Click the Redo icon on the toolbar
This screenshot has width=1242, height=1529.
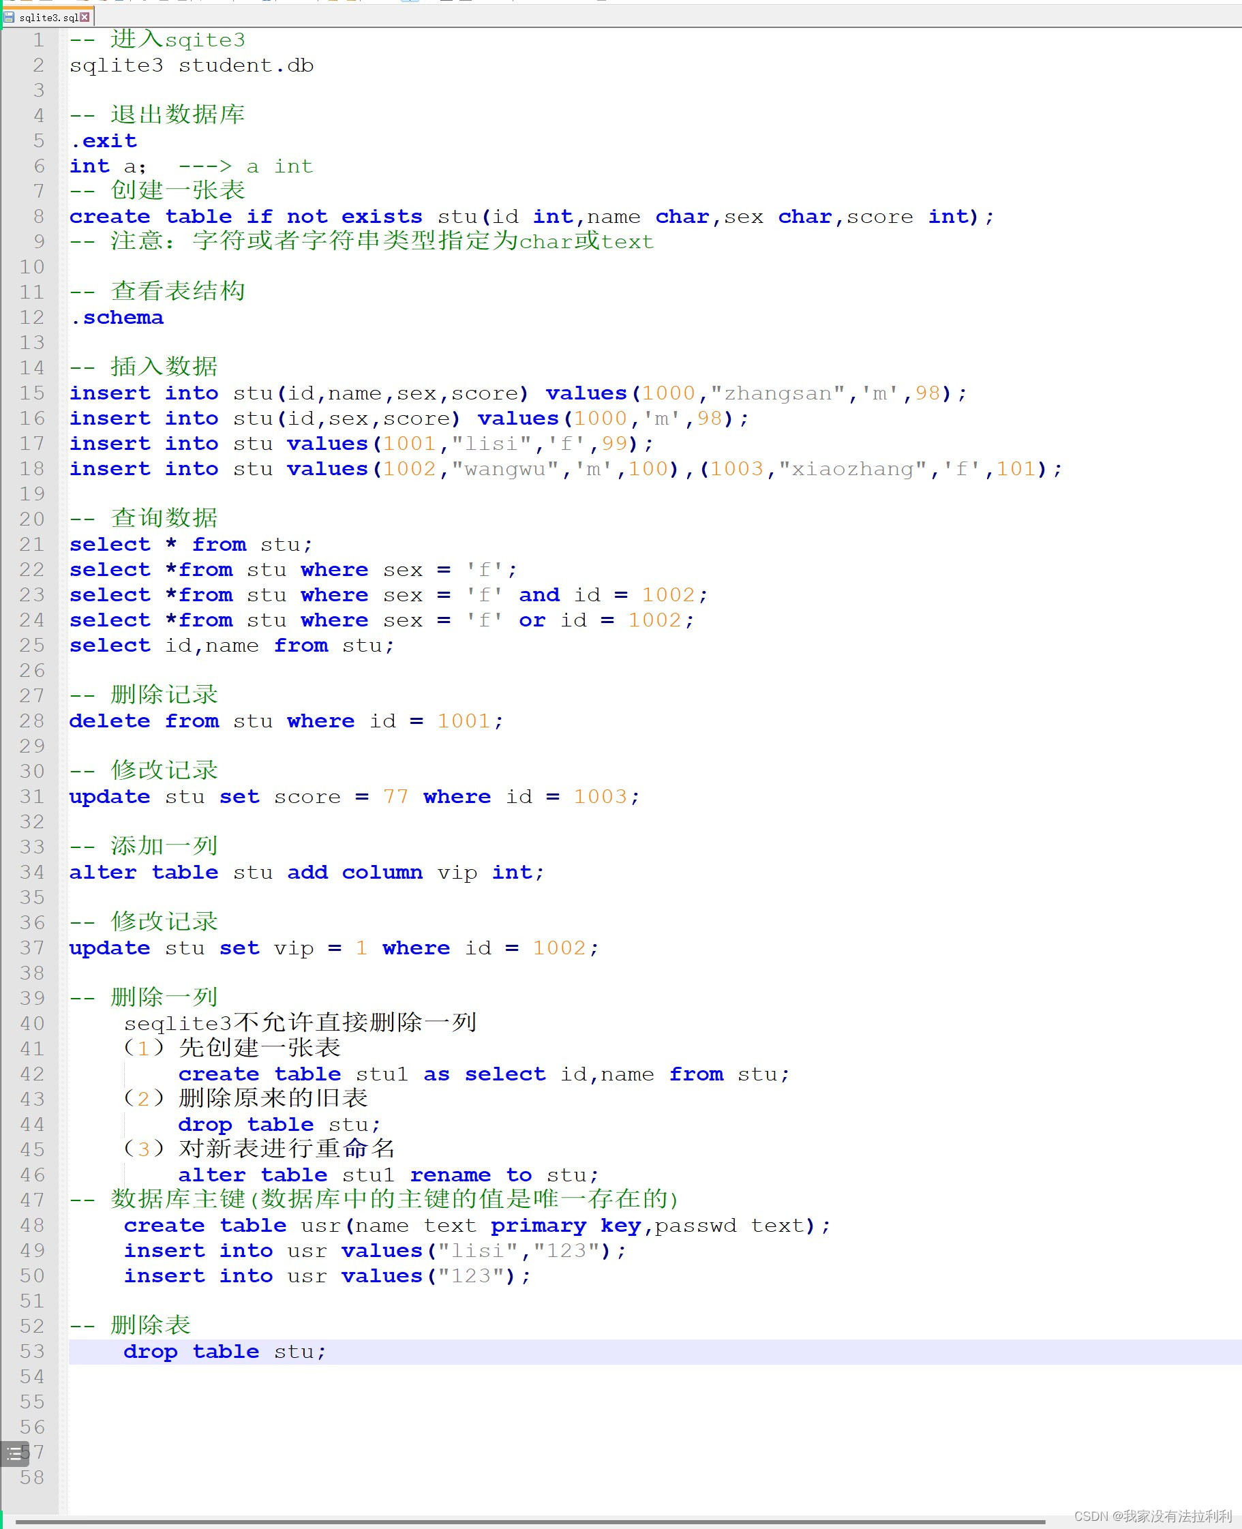222,3
